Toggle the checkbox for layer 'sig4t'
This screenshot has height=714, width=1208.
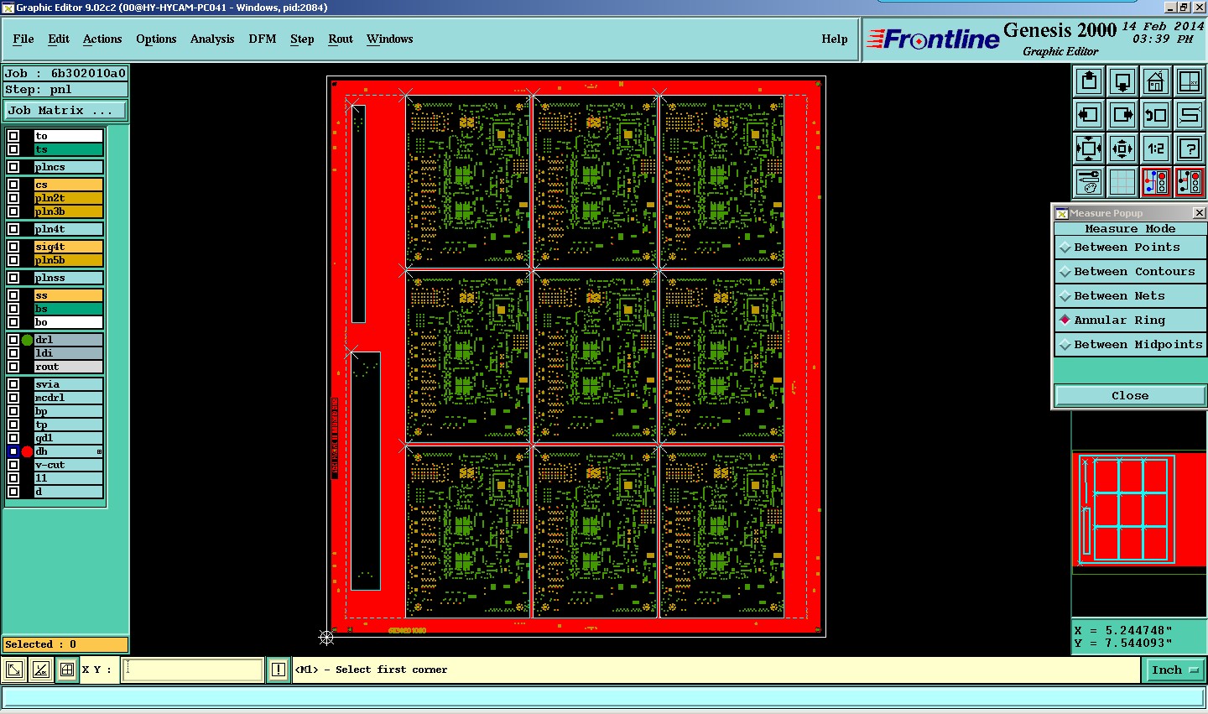pyautogui.click(x=13, y=247)
